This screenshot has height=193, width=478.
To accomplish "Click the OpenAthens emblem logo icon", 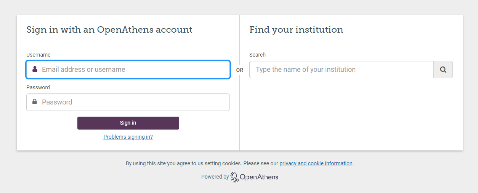I will pos(234,177).
